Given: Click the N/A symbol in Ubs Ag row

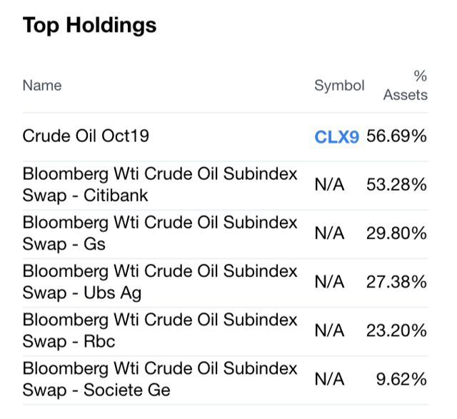Looking at the screenshot, I should pyautogui.click(x=329, y=283).
